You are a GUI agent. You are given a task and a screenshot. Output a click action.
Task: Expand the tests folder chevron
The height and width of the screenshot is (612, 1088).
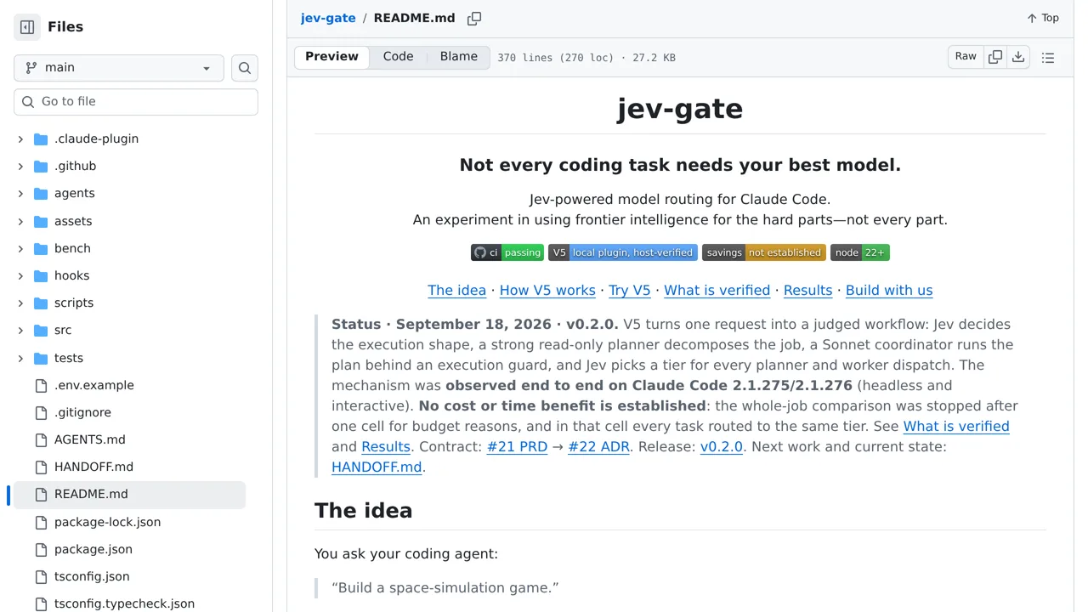pos(20,359)
